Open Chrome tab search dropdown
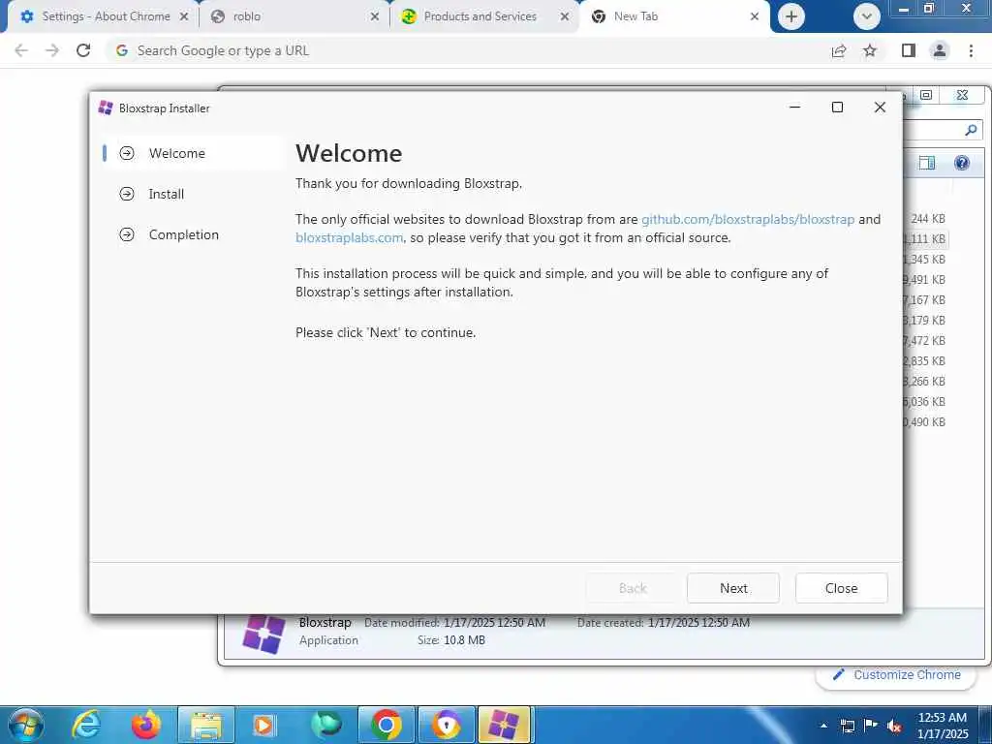Screen dimensions: 992x744 [x=866, y=16]
